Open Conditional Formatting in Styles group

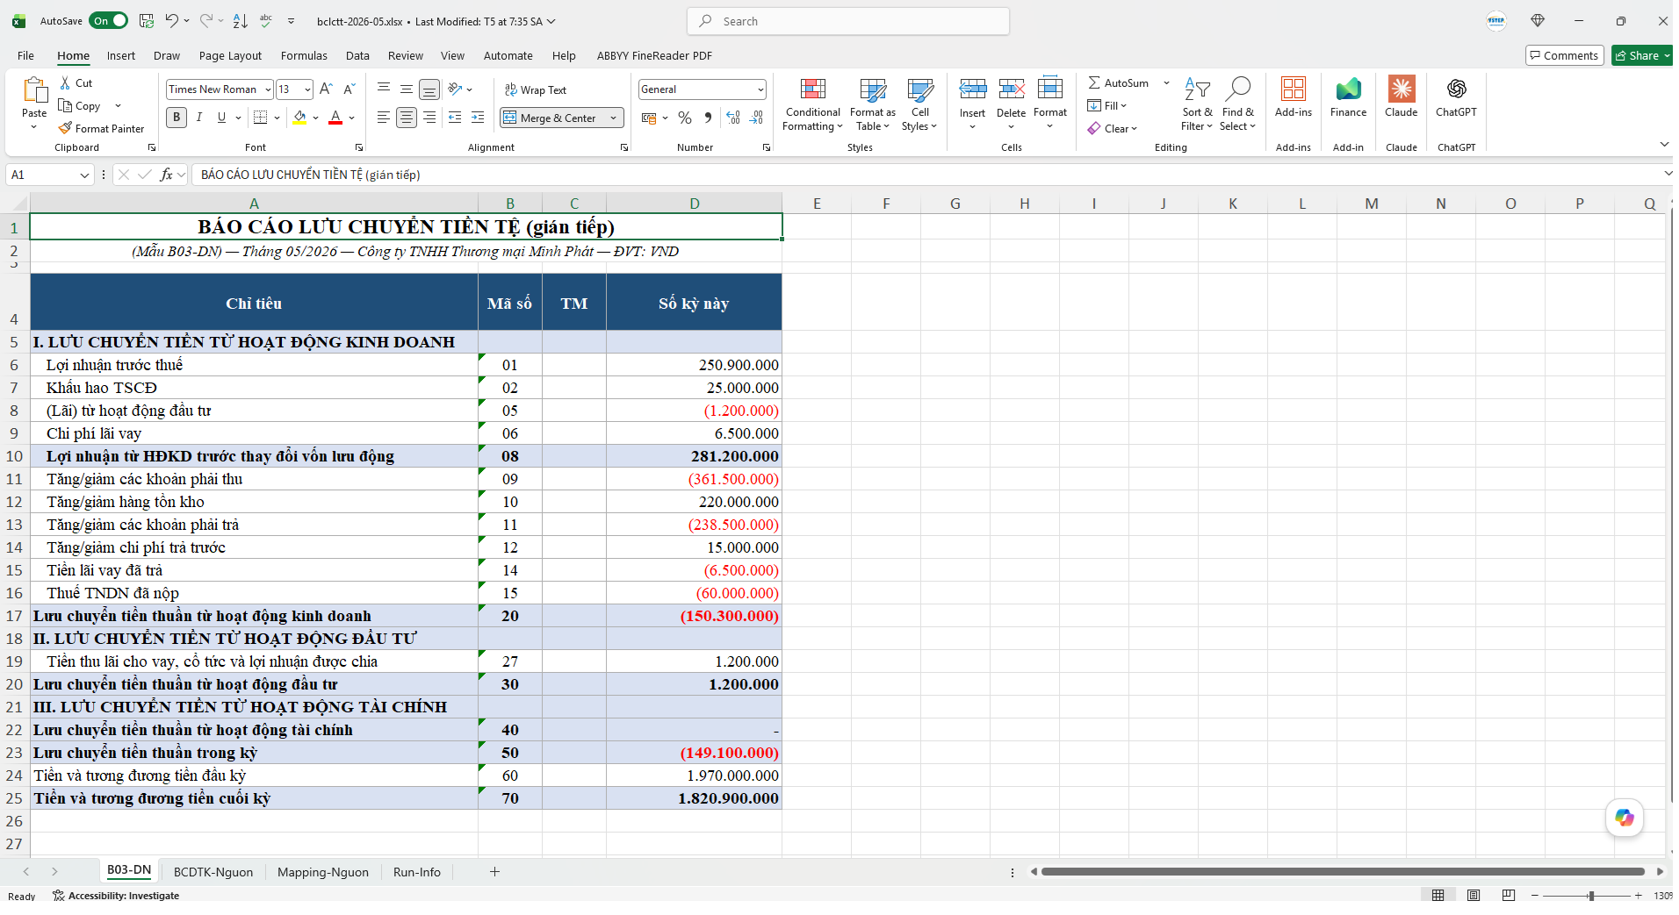812,105
